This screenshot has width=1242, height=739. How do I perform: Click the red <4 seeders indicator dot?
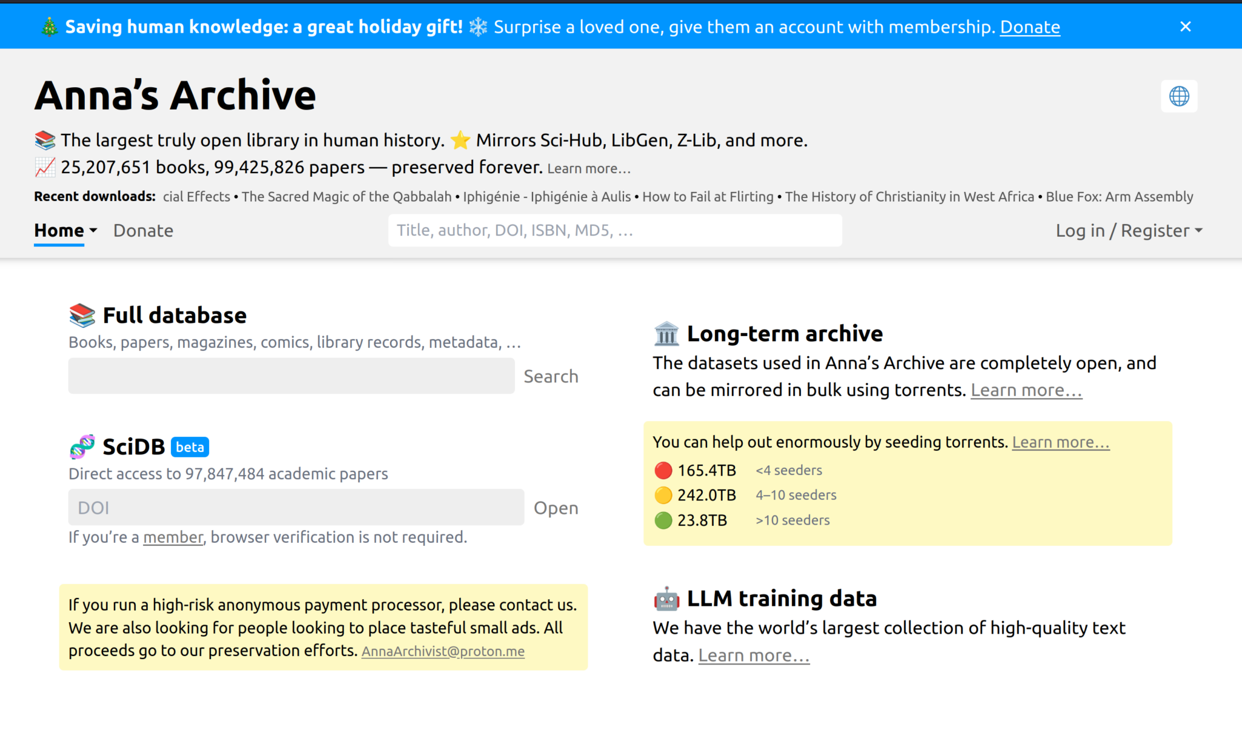(662, 469)
